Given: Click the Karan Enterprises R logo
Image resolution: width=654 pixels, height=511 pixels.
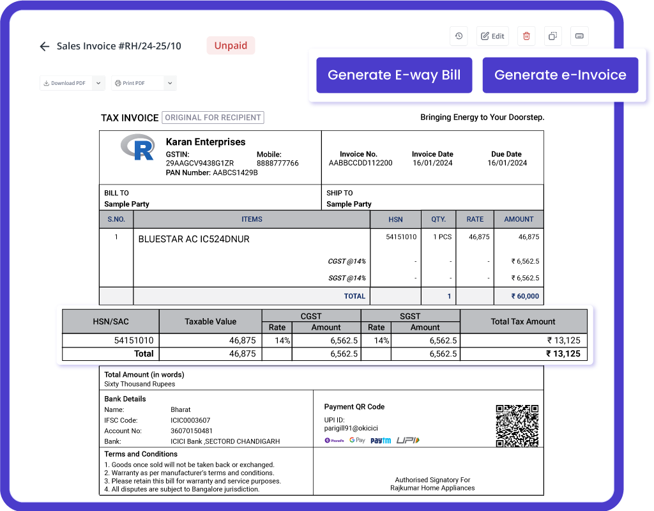Looking at the screenshot, I should click(138, 148).
